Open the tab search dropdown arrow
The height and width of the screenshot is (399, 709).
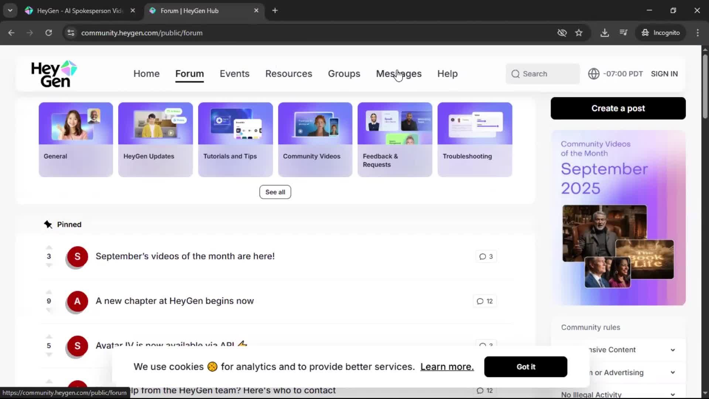coord(10,11)
